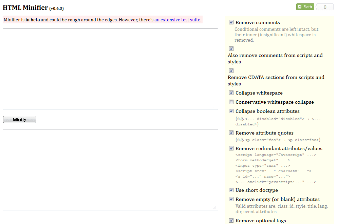
Task: Click the 'HTML Minifier' page heading
Action: [x=25, y=7]
